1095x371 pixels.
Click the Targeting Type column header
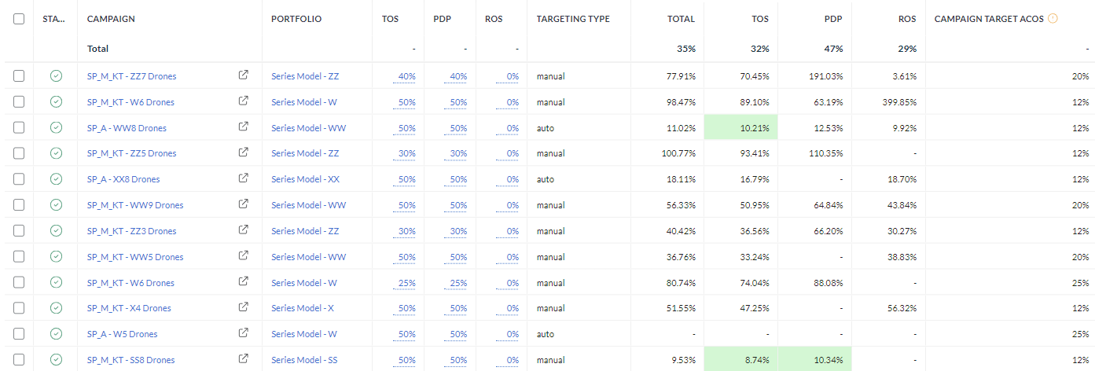click(x=573, y=19)
